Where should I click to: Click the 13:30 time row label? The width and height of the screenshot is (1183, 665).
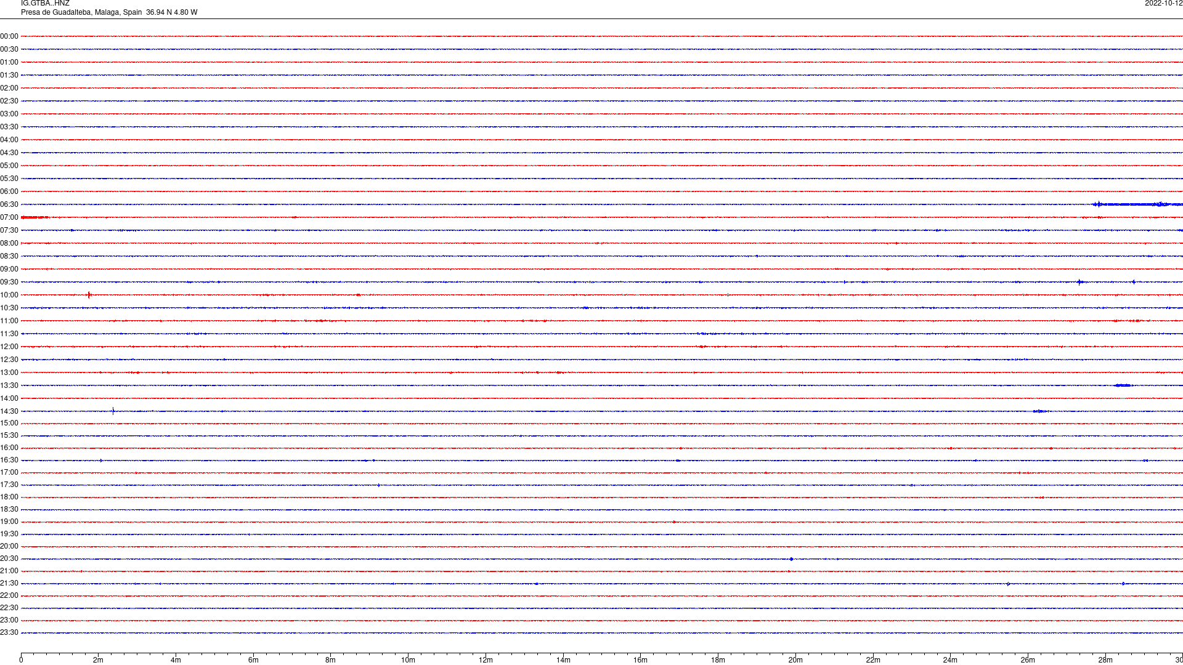pyautogui.click(x=9, y=385)
